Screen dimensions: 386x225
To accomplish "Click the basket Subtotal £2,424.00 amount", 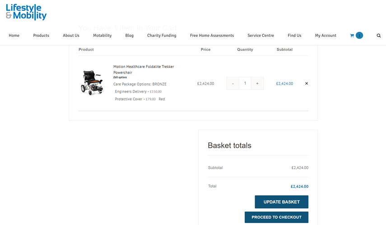I will tap(300, 168).
